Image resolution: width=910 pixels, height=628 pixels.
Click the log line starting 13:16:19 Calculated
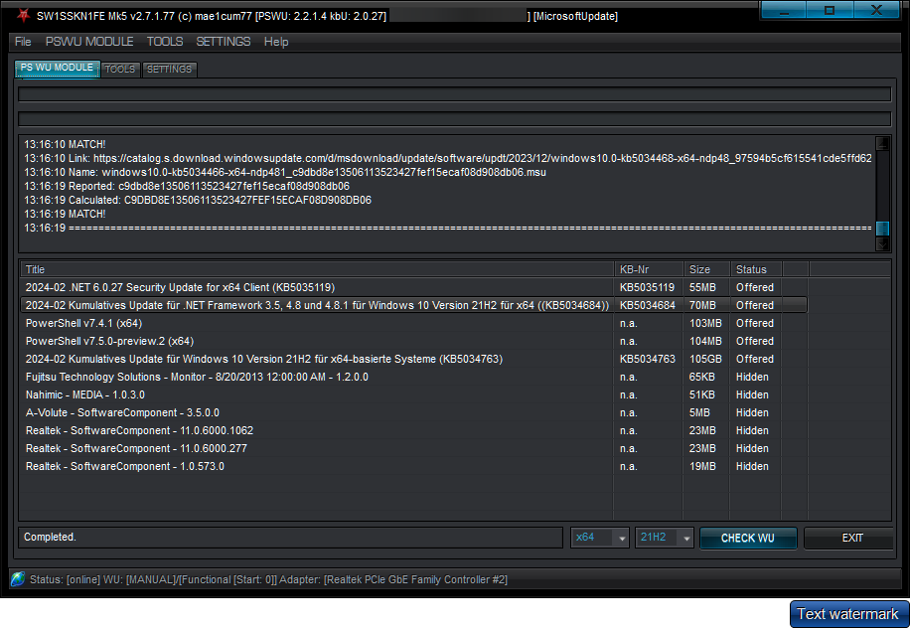[198, 201]
